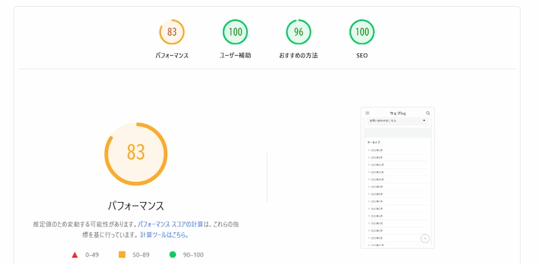Click the large 83 performance gauge
This screenshot has width=539, height=264.
click(x=136, y=154)
